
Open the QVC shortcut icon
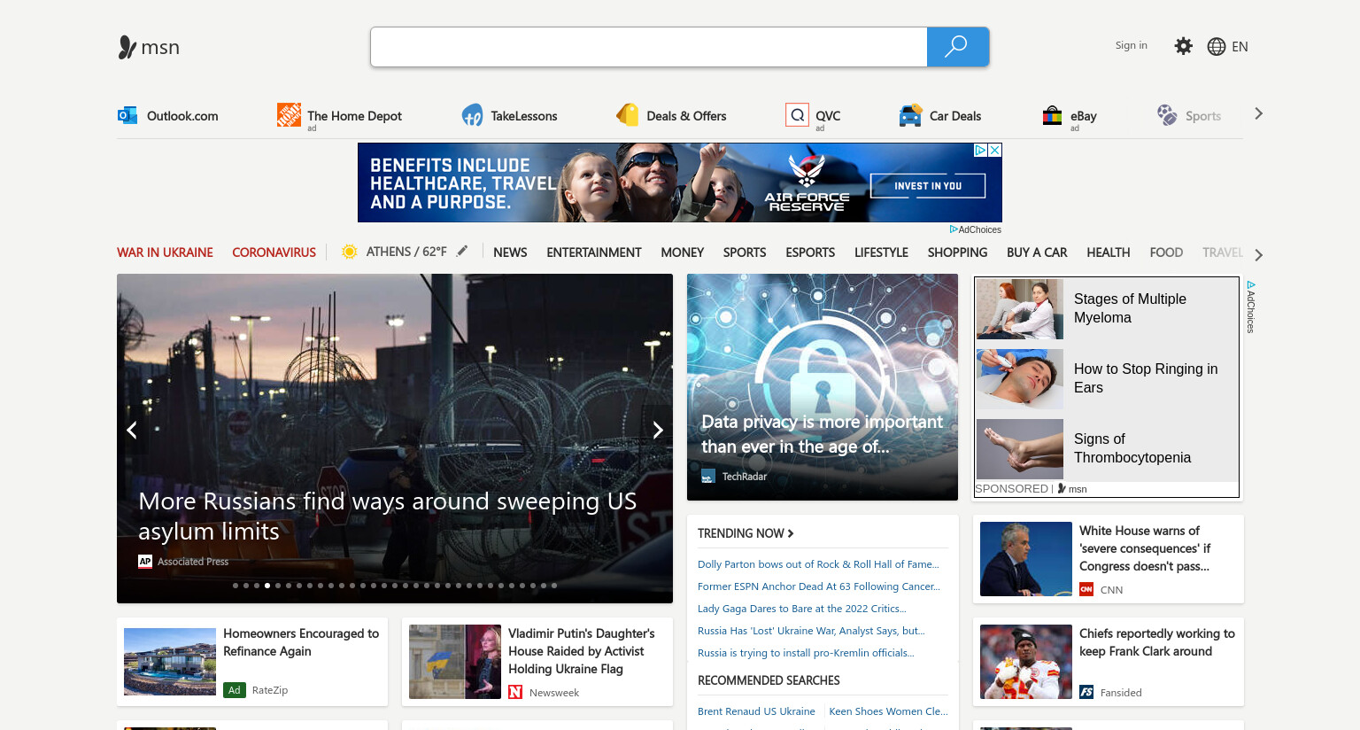pyautogui.click(x=797, y=114)
